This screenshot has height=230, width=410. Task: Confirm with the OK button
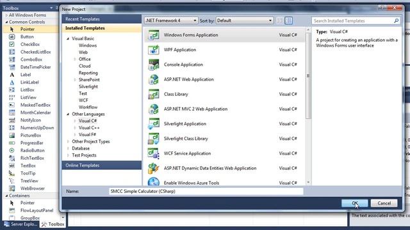(354, 203)
